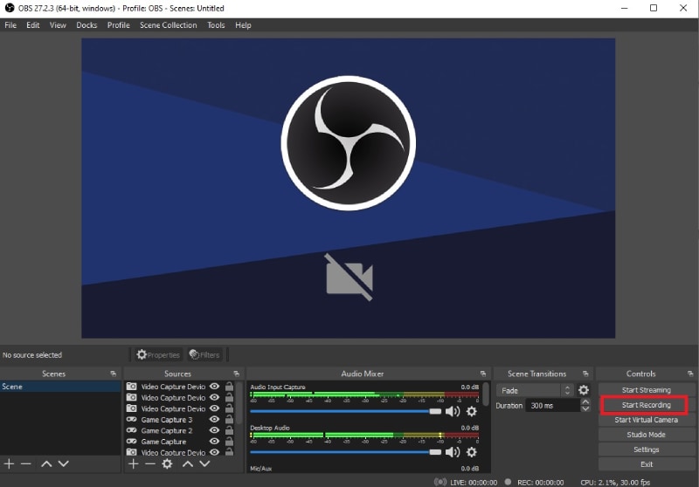Select the Game Capture 2 source row
699x487 pixels.
(x=180, y=430)
